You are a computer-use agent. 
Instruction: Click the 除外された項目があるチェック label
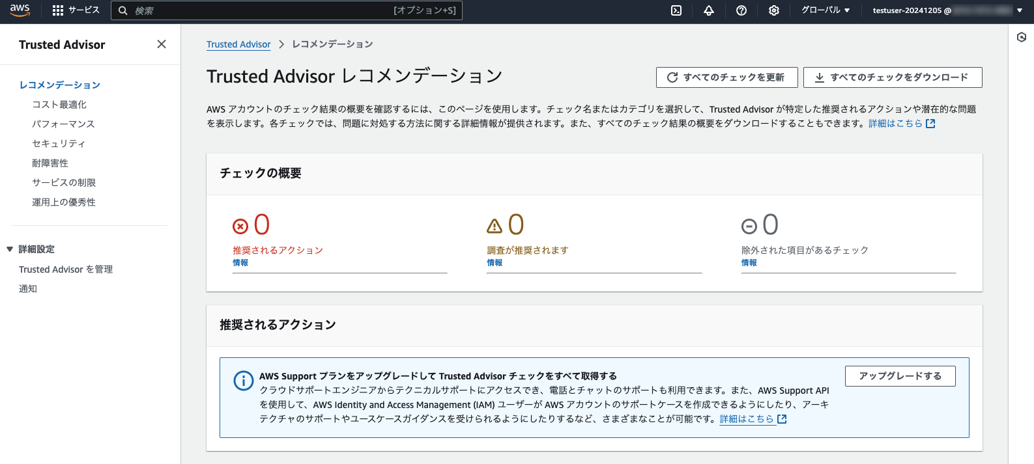click(805, 251)
